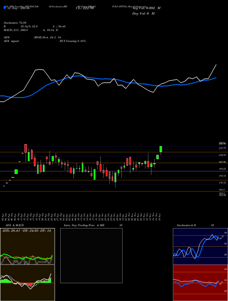Viewport: 228px width, 301px height.
Task: Click the 193.55 price axis label
Action: pos(222,169)
